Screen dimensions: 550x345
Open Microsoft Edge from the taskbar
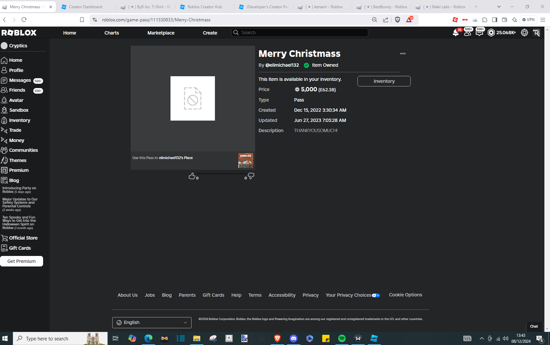148,338
